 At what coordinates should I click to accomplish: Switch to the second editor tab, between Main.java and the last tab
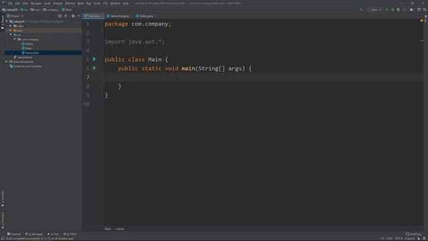tap(119, 16)
